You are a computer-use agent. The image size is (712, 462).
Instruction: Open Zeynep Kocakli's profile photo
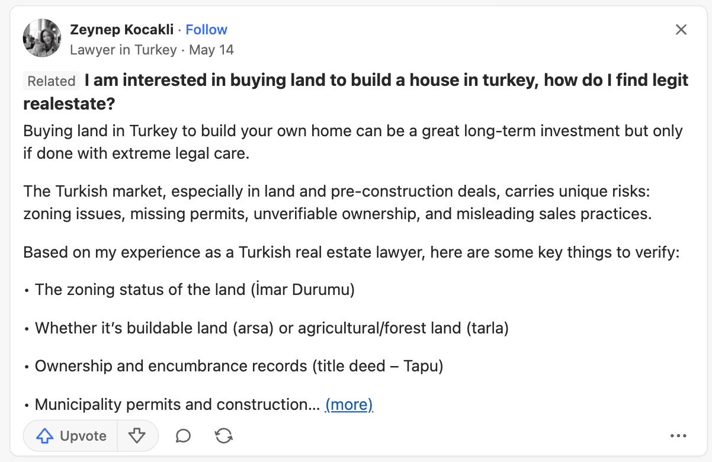[x=42, y=38]
